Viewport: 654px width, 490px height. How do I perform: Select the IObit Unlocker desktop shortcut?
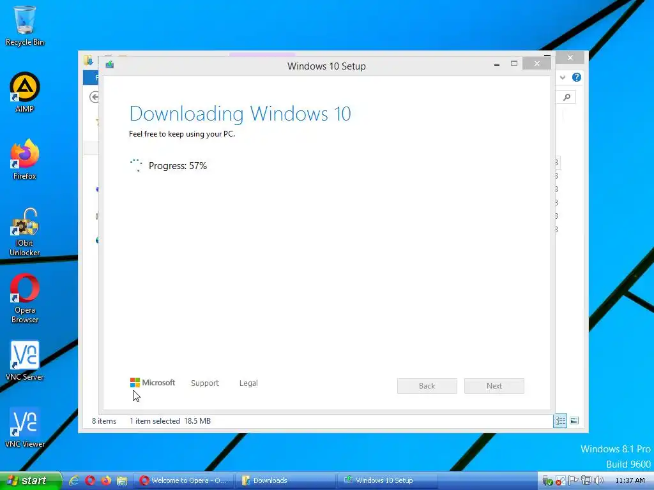(25, 232)
